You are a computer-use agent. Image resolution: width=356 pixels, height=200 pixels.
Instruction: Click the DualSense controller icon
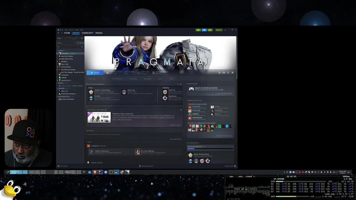click(x=191, y=89)
